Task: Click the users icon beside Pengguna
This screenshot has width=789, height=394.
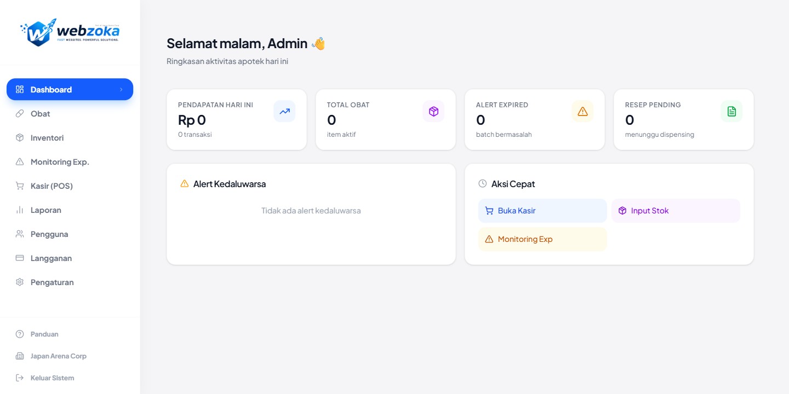Action: 20,234
